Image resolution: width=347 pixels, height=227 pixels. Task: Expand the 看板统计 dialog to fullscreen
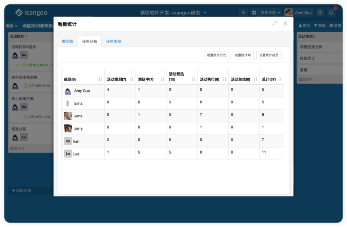pyautogui.click(x=275, y=23)
